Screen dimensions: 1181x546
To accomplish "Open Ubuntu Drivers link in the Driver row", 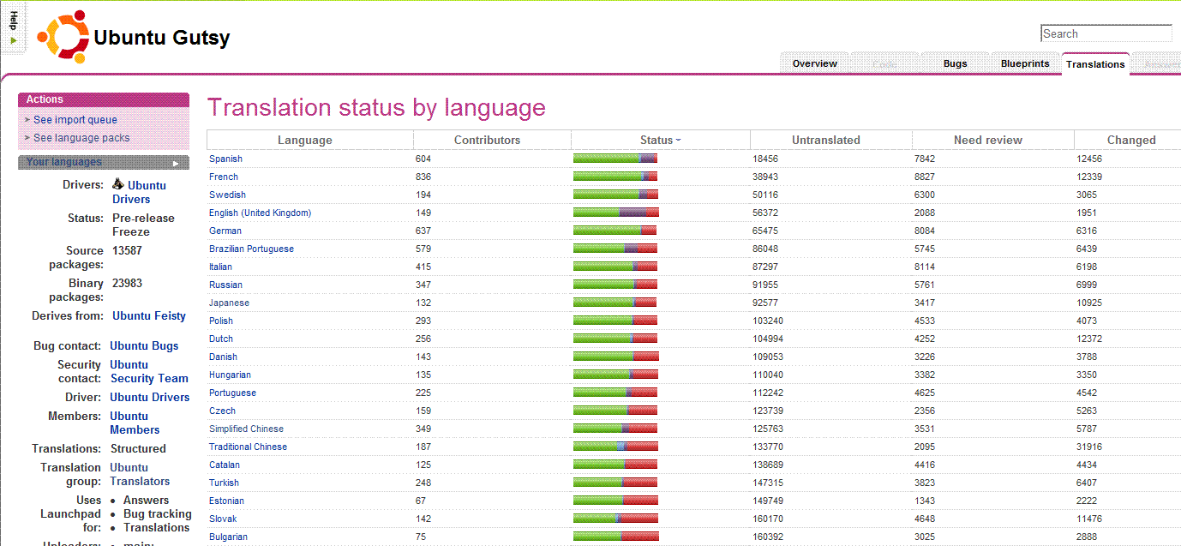I will 150,398.
